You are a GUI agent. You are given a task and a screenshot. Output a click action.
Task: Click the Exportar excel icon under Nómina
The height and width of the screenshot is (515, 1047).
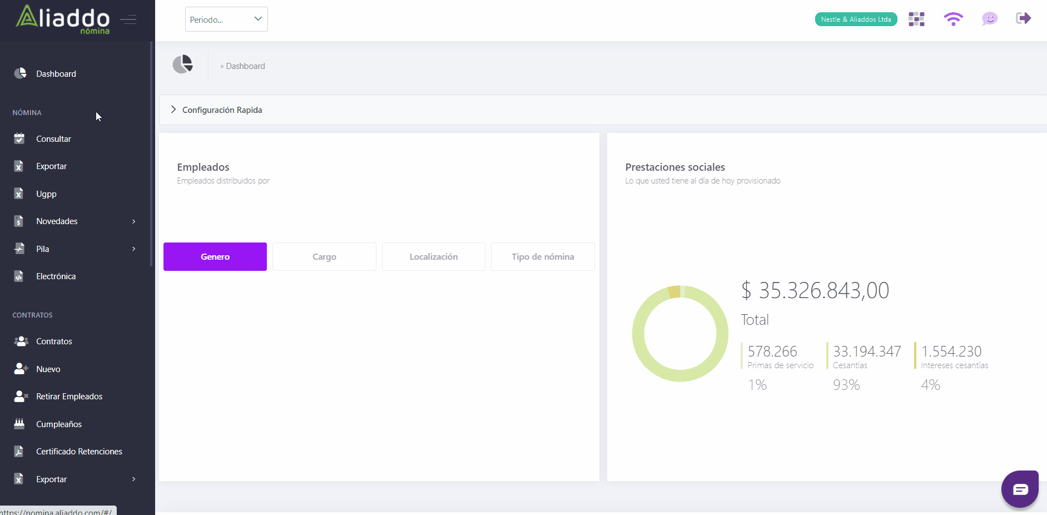19,166
